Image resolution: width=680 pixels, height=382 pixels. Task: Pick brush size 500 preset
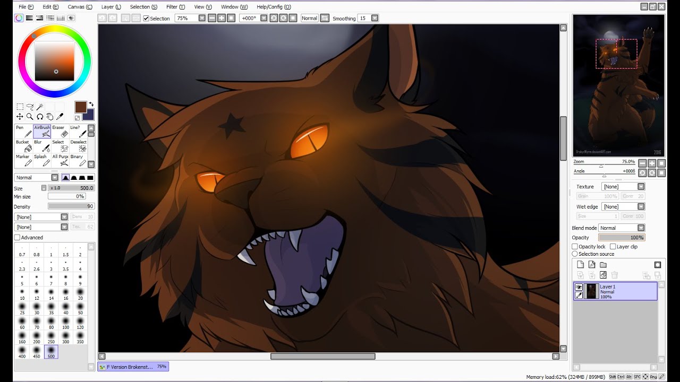[51, 352]
